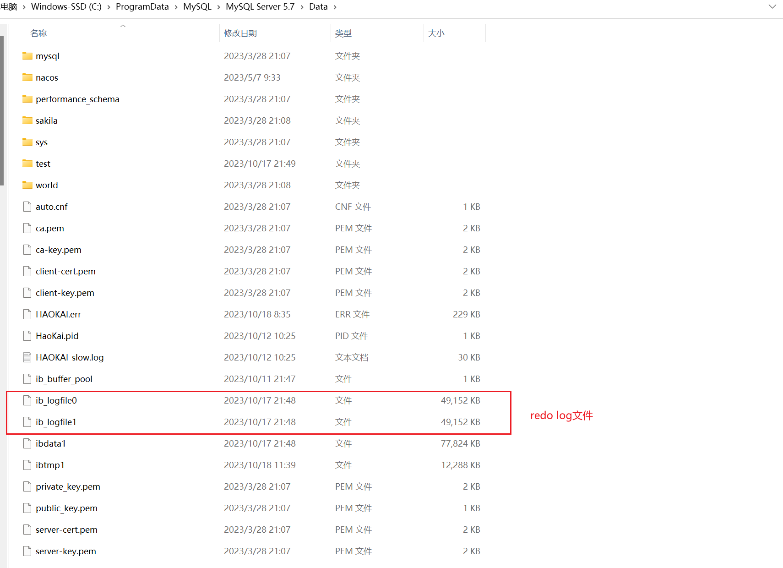Select the folder name performance_schema
783x568 pixels.
click(x=77, y=99)
